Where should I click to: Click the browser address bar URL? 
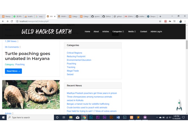click(x=34, y=21)
